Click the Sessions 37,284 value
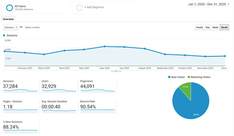This screenshot has height=136, width=234. point(10,86)
